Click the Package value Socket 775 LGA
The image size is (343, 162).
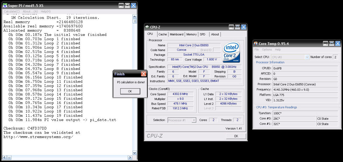[194, 55]
